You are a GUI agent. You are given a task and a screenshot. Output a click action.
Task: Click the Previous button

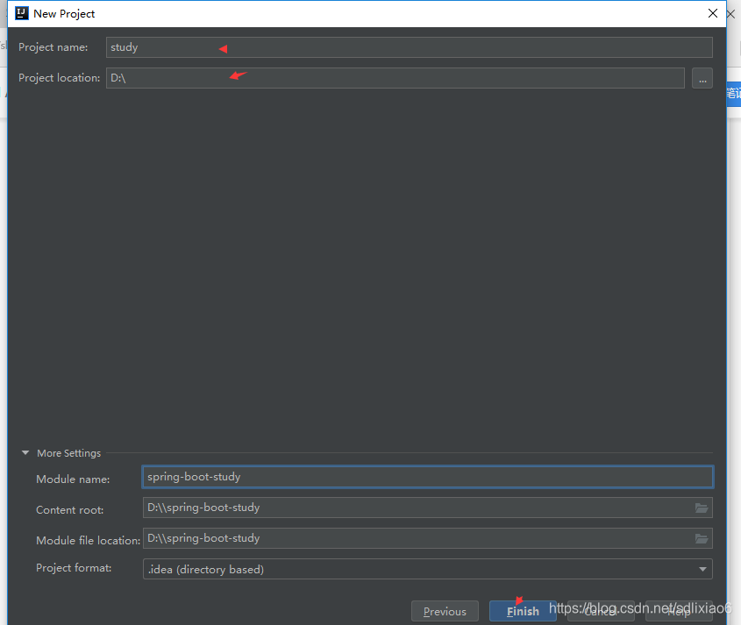click(x=445, y=611)
